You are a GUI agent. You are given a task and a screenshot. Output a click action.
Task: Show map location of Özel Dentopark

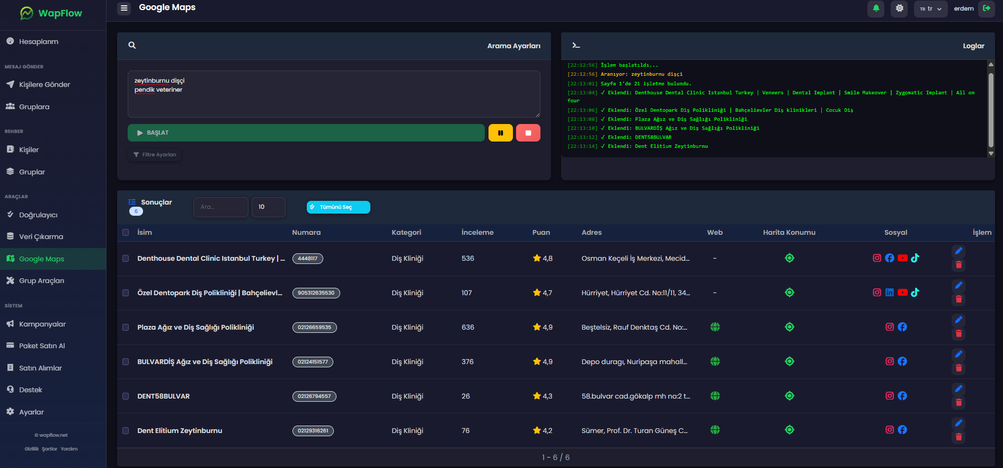(789, 293)
